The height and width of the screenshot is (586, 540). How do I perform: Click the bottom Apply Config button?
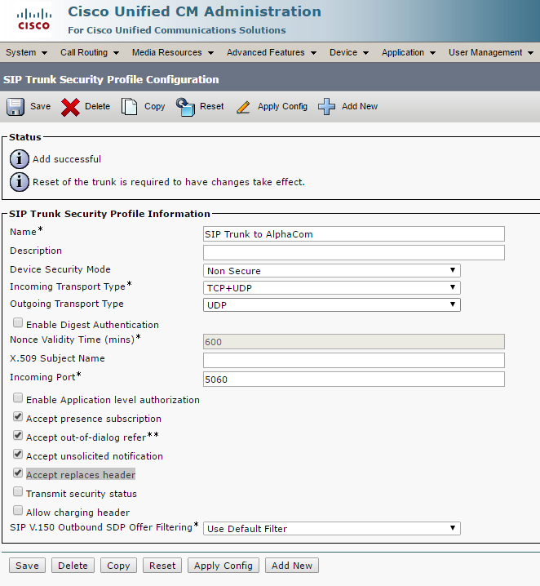(224, 566)
